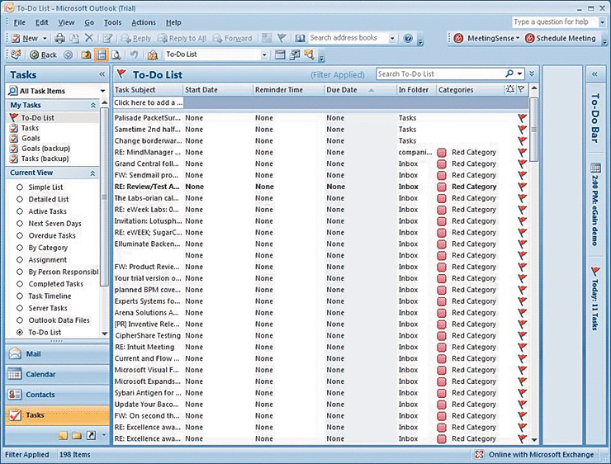The height and width of the screenshot is (464, 611).
Task: Click the Back navigation button
Action: click(44, 55)
